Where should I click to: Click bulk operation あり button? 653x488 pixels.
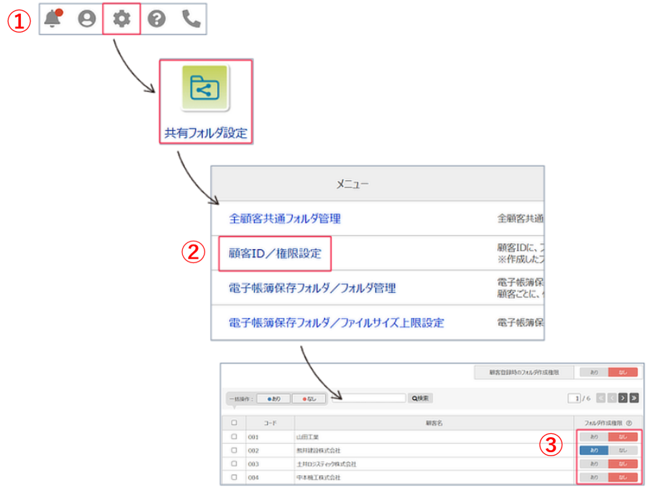(274, 399)
